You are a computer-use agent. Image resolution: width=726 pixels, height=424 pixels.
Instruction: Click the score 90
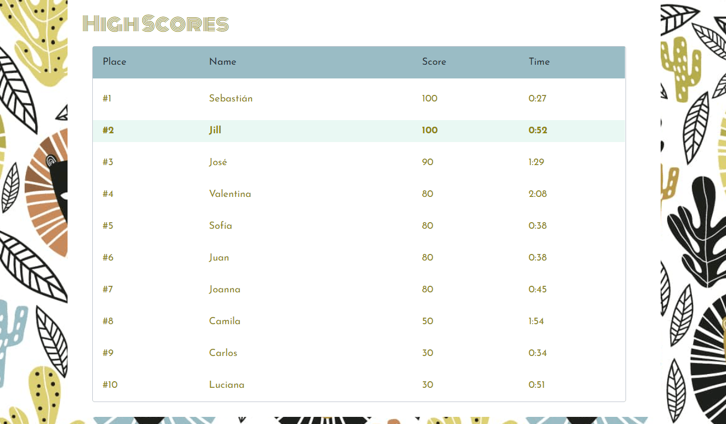click(x=427, y=162)
